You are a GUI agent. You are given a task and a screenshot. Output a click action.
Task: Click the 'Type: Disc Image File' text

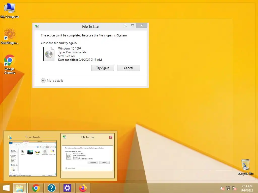point(72,52)
